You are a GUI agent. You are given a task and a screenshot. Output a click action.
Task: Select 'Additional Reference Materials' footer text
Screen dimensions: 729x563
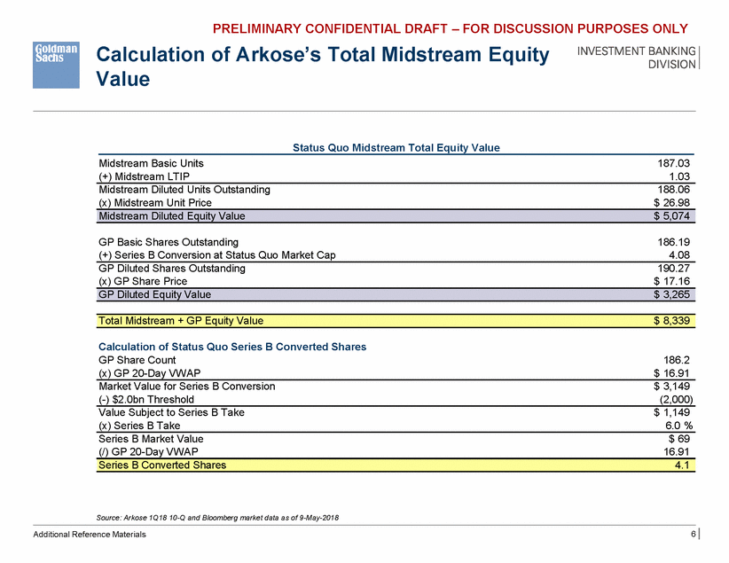pyautogui.click(x=90, y=535)
